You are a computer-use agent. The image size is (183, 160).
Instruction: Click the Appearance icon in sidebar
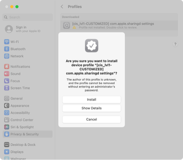[7, 106]
